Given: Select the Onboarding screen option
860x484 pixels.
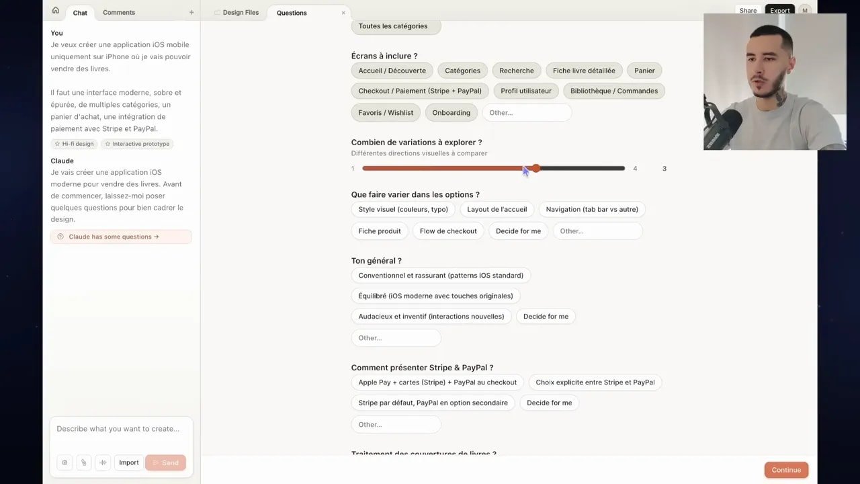Looking at the screenshot, I should coord(451,112).
